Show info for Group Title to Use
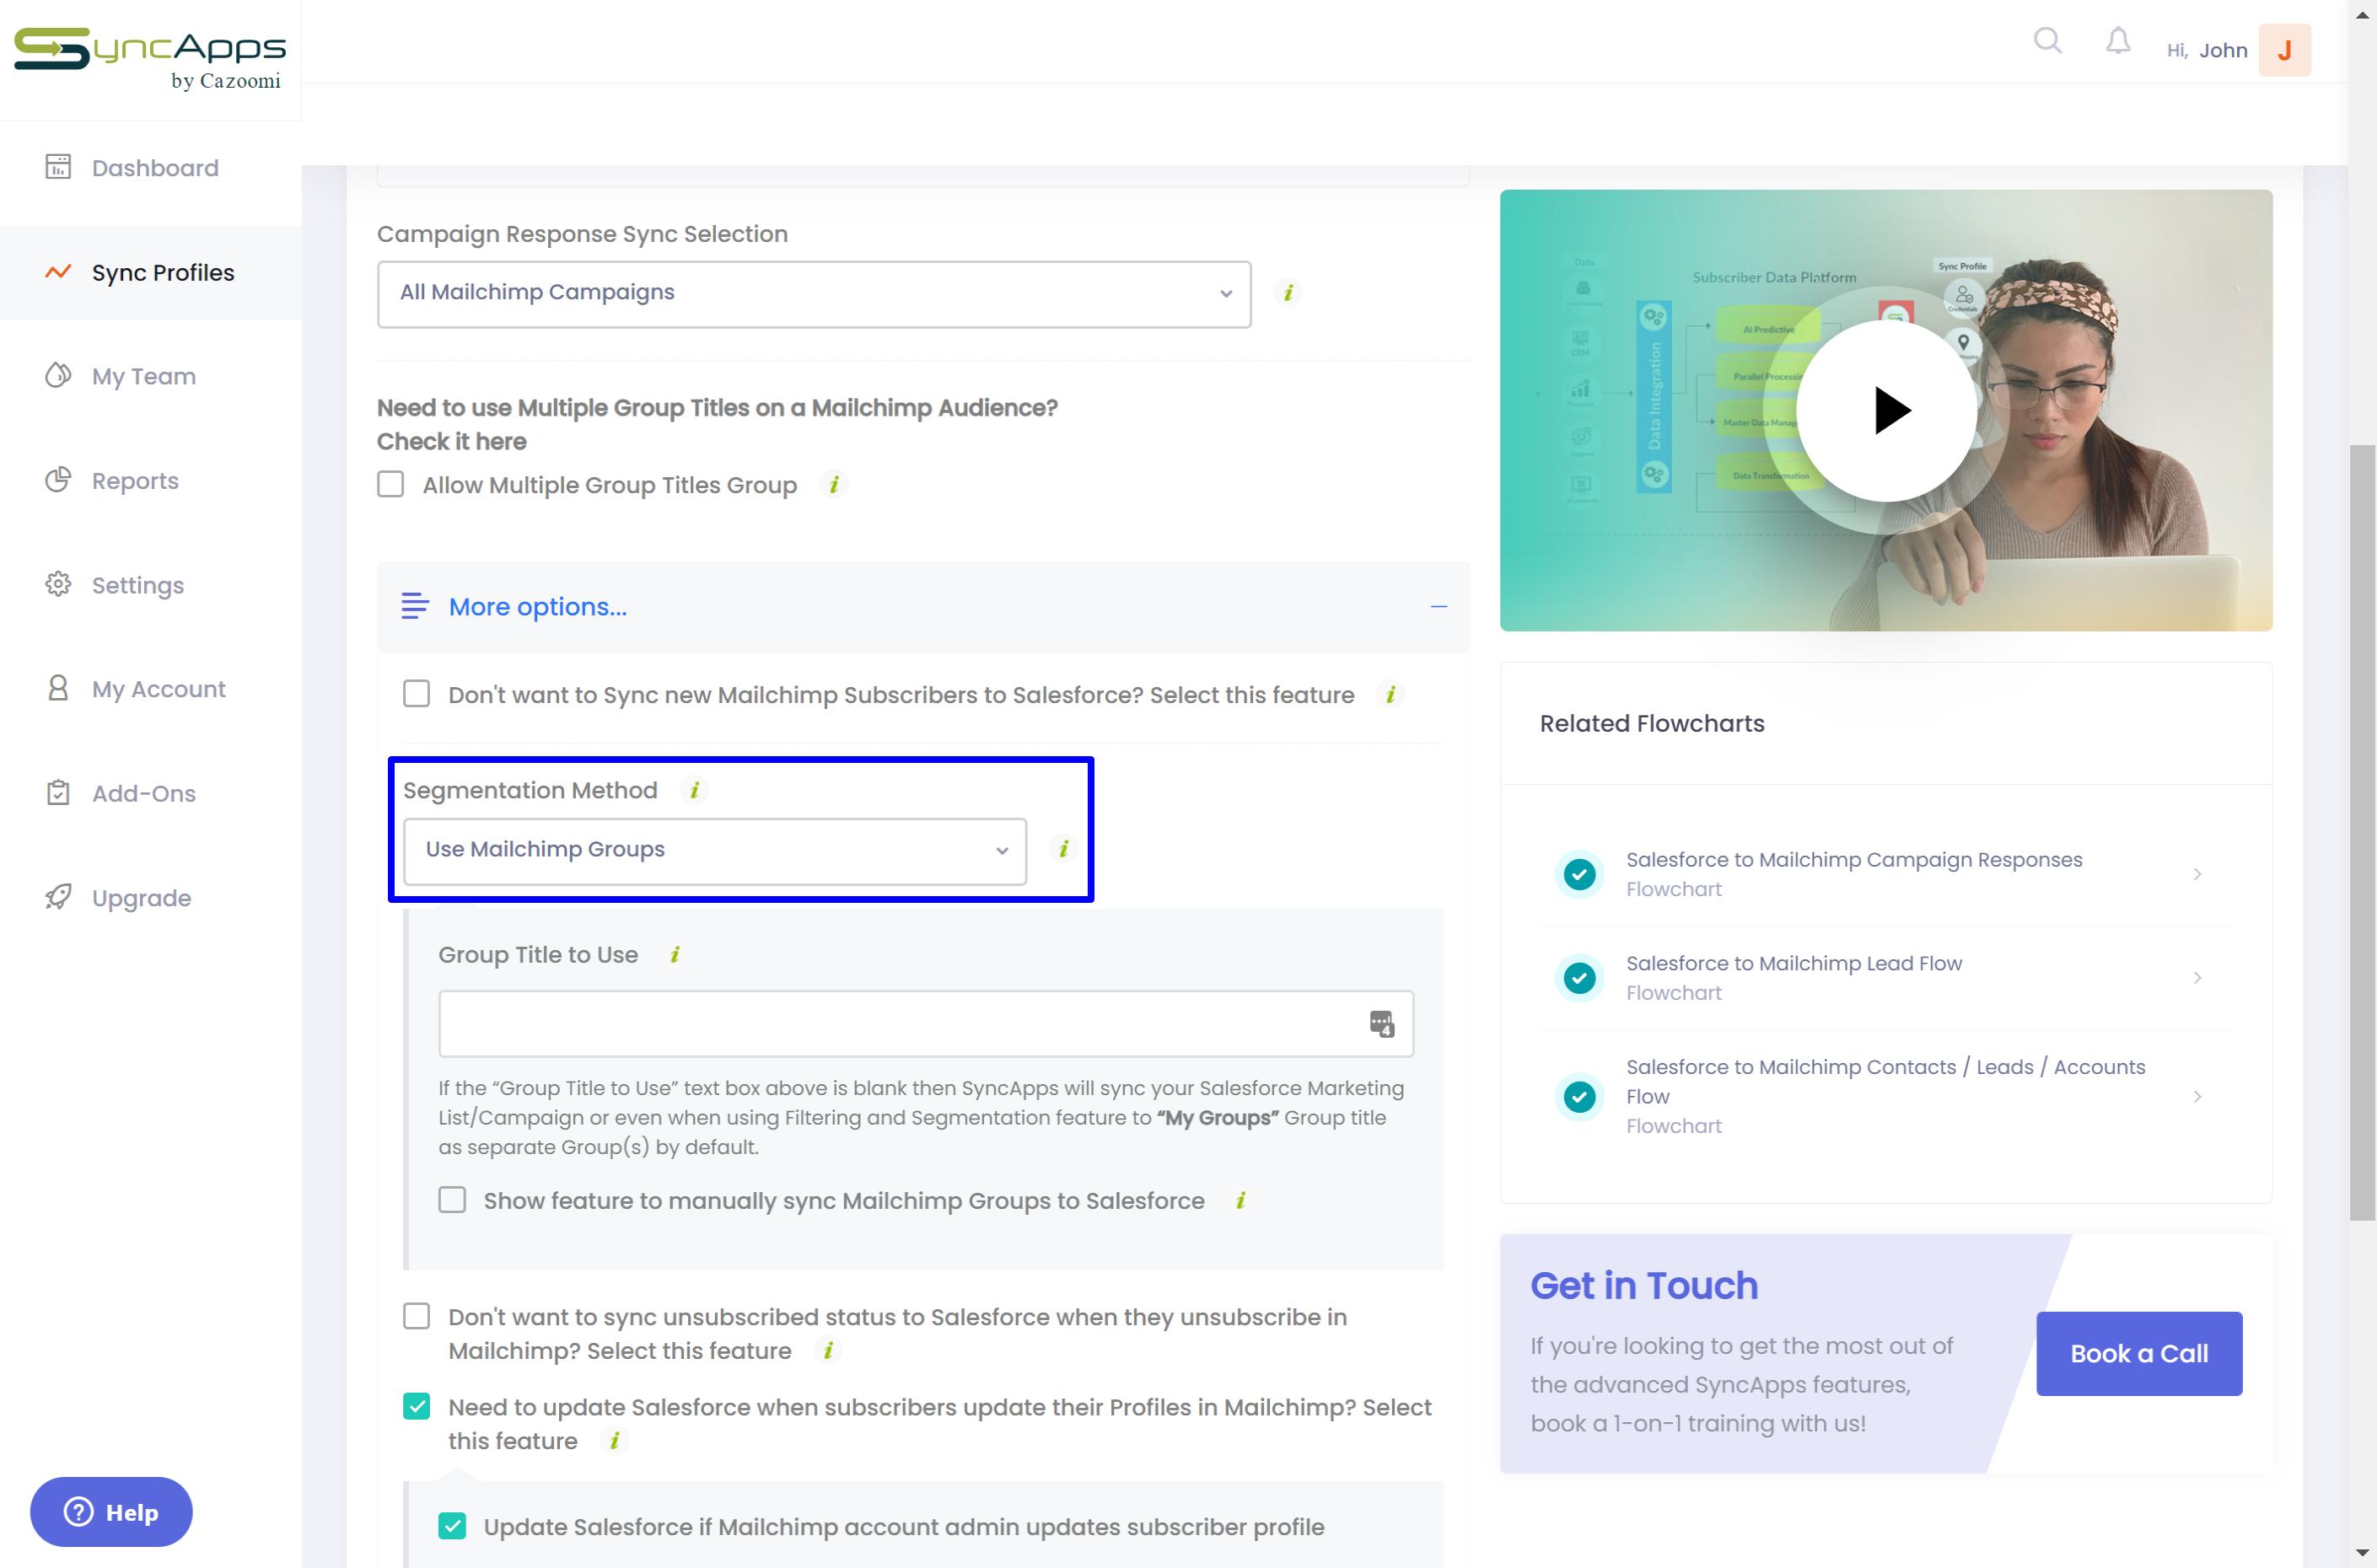 675,955
